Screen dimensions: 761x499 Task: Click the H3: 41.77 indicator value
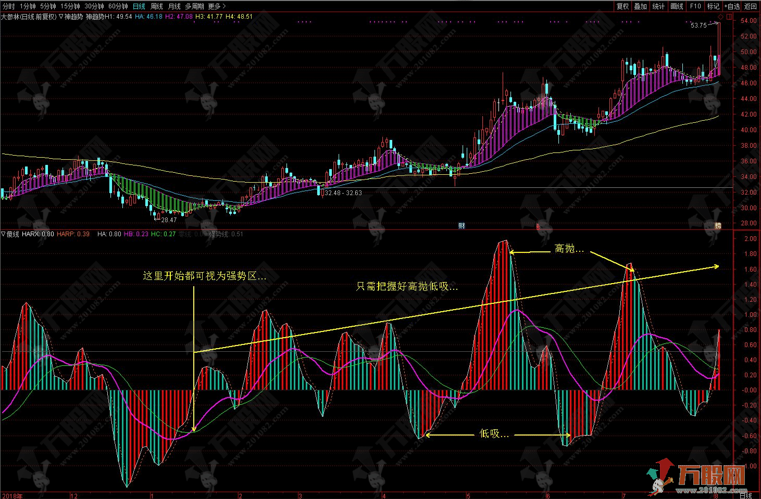coord(209,17)
